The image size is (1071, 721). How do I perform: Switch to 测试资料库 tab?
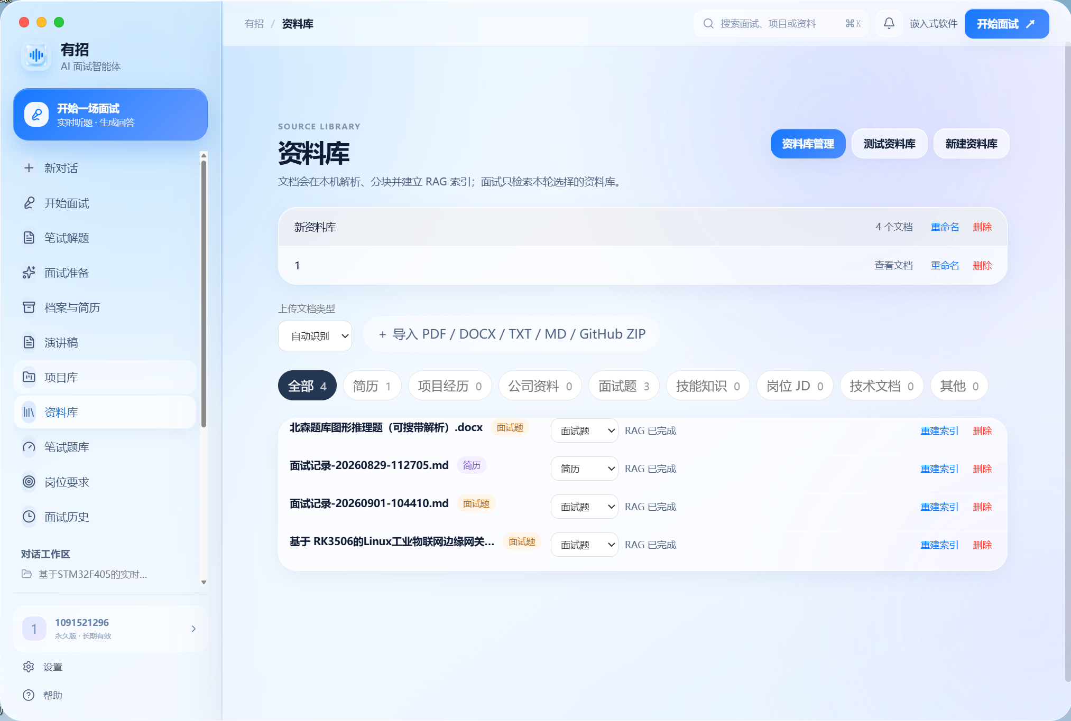tap(889, 144)
